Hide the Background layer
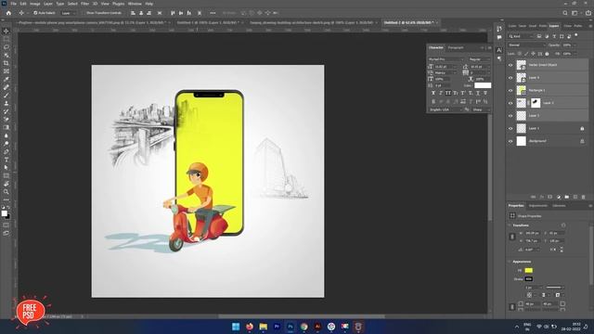 (x=510, y=141)
